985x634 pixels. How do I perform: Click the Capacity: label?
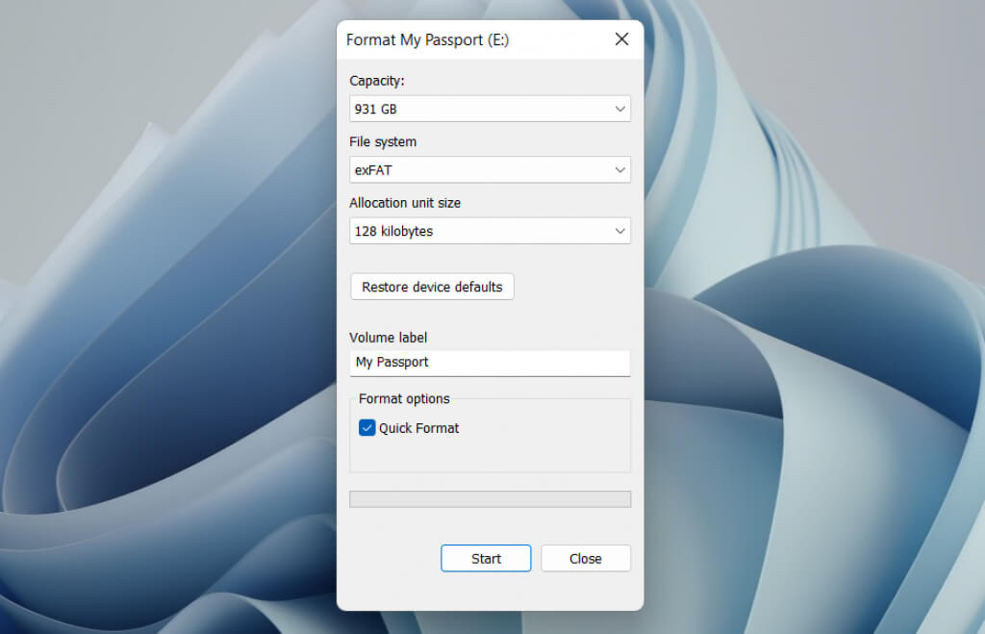pos(377,81)
